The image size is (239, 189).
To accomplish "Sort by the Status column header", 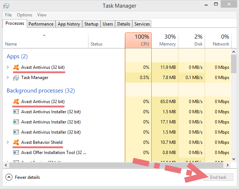I will pos(107,41).
